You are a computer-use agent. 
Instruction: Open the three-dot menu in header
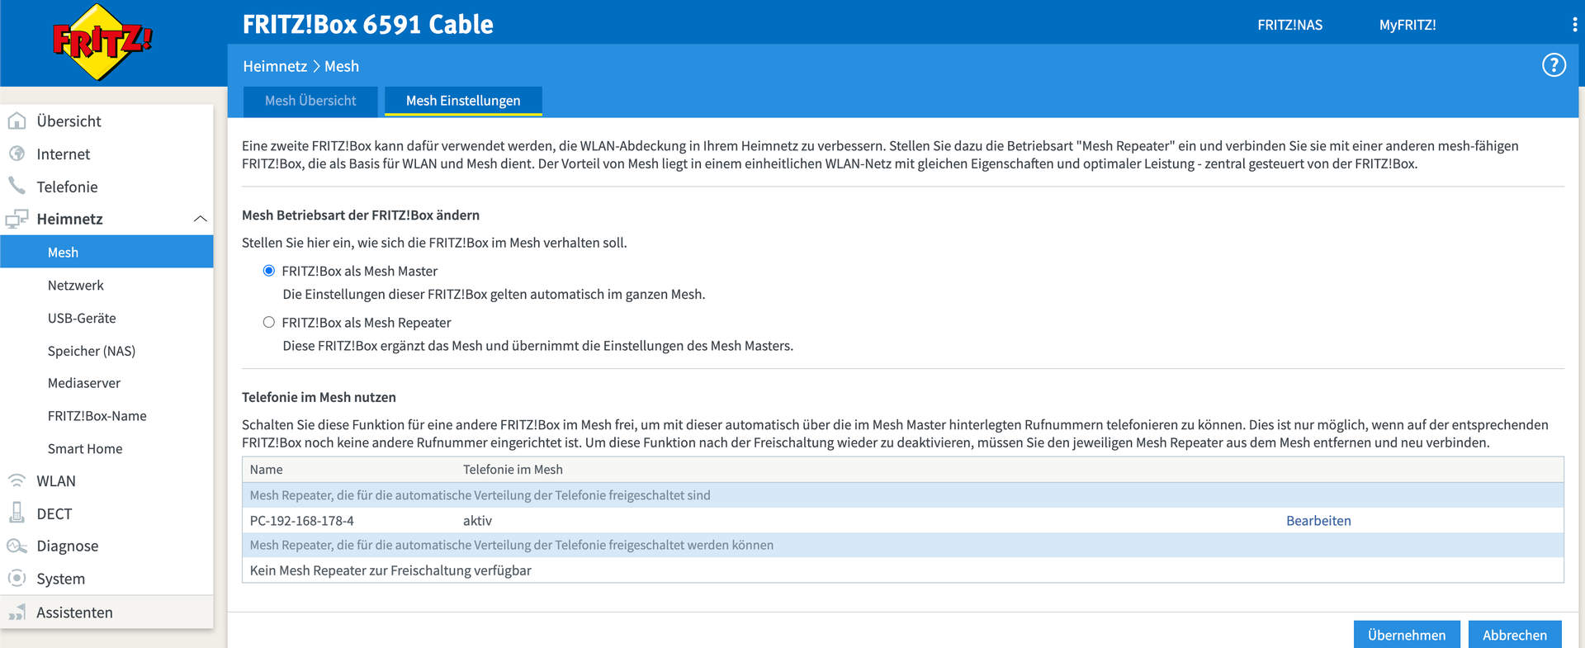1574,25
